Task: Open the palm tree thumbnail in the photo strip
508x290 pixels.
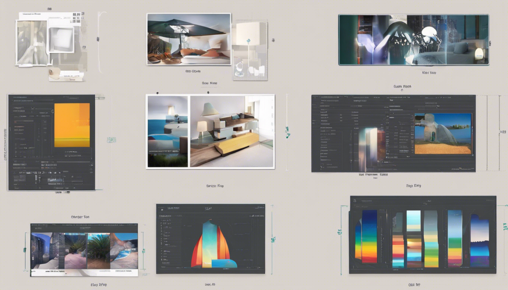Action: 98,251
